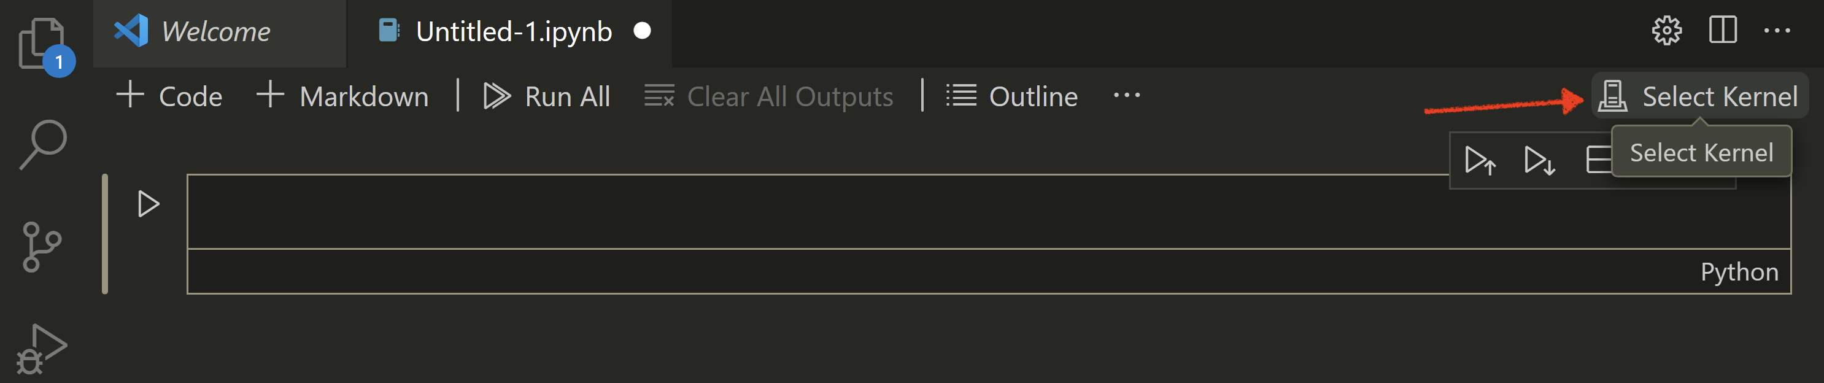Click the split cell icon
The height and width of the screenshot is (383, 1824).
[x=1598, y=160]
